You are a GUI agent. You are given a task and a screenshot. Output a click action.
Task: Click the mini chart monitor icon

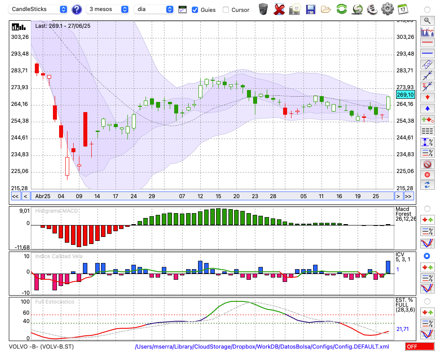(x=183, y=10)
